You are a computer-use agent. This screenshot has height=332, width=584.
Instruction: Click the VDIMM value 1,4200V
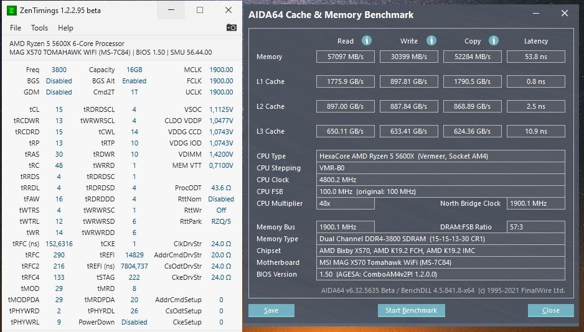[x=221, y=154]
